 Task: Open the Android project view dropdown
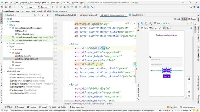(10, 15)
